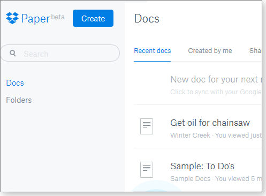
Task: Click the Search input field
Action: point(60,53)
